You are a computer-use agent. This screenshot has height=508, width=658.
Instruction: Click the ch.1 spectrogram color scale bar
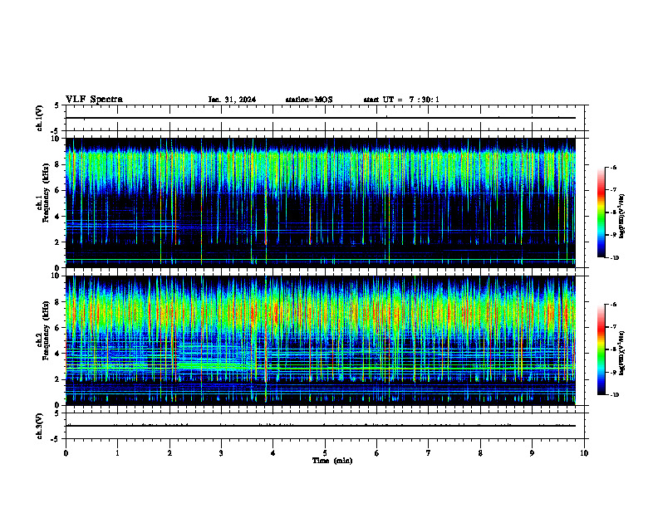[602, 212]
